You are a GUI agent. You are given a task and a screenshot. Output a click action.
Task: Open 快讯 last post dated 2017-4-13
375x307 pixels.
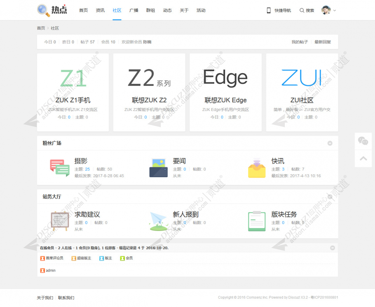click(305, 176)
